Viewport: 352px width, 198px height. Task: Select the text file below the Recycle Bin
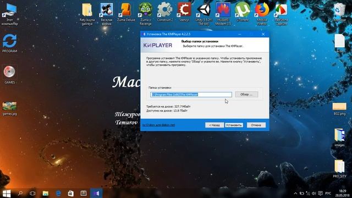coord(339,43)
